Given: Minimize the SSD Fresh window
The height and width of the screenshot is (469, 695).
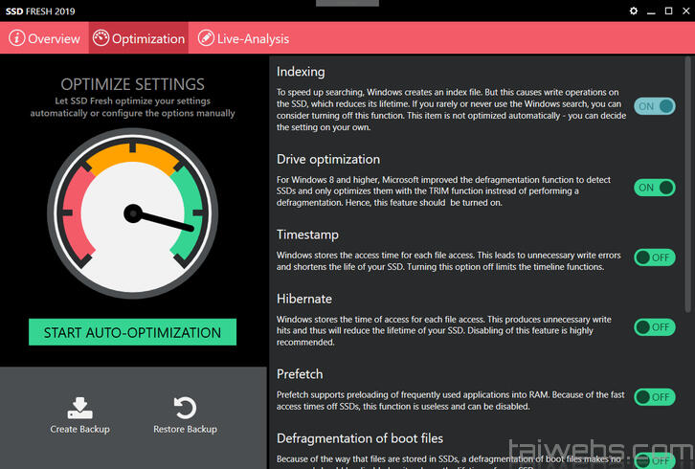Looking at the screenshot, I should [x=651, y=11].
